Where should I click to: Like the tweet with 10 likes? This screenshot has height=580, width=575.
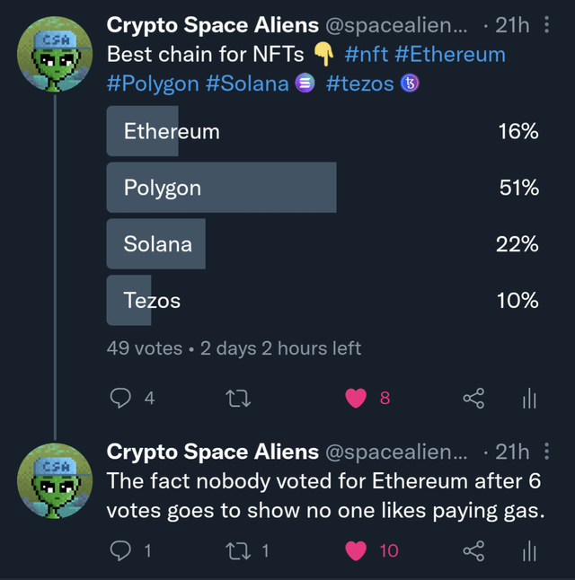pos(357,549)
